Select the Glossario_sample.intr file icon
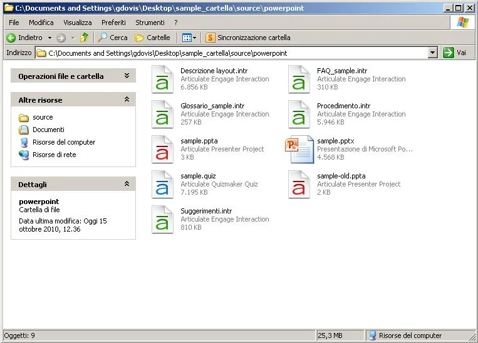This screenshot has height=343, width=478. pos(162,115)
